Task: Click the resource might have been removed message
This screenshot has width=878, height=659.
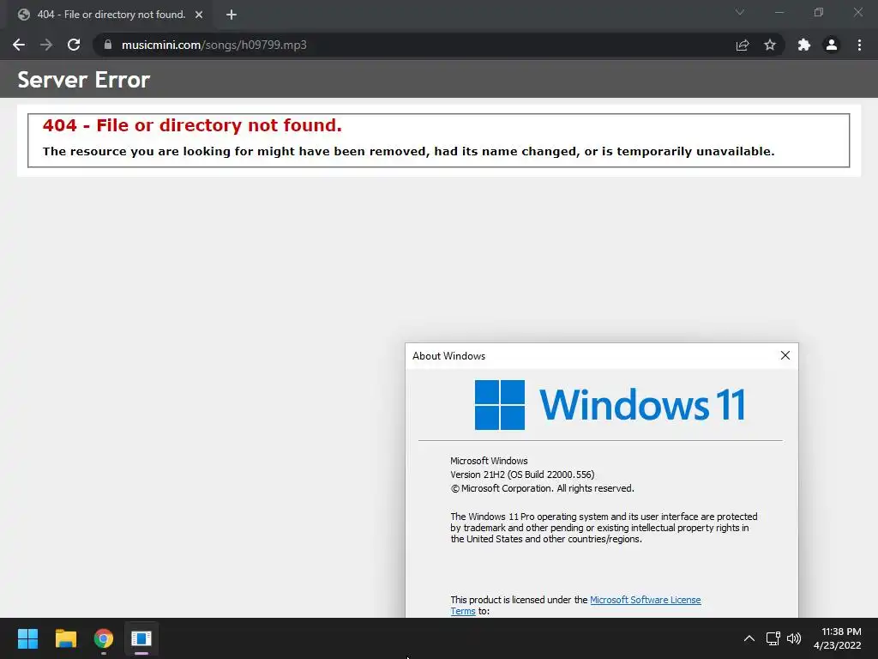Action: [409, 151]
